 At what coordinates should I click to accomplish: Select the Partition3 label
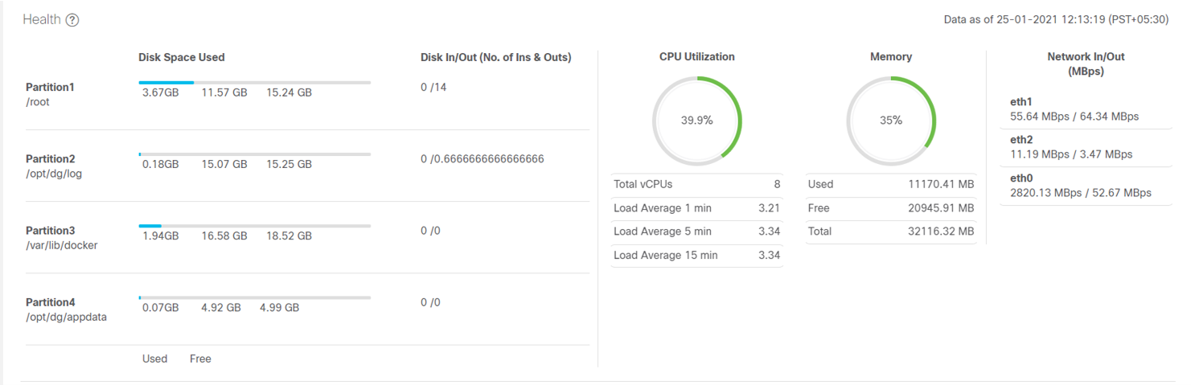point(50,231)
